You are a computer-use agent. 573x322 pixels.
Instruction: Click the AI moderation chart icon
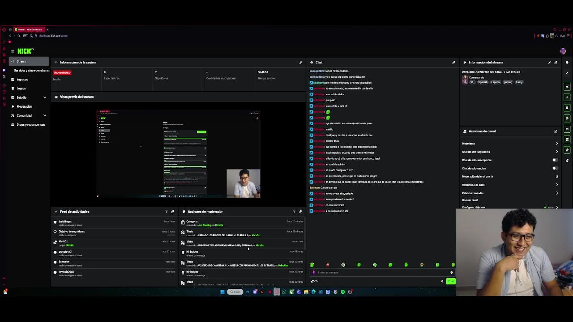pyautogui.click(x=556, y=177)
